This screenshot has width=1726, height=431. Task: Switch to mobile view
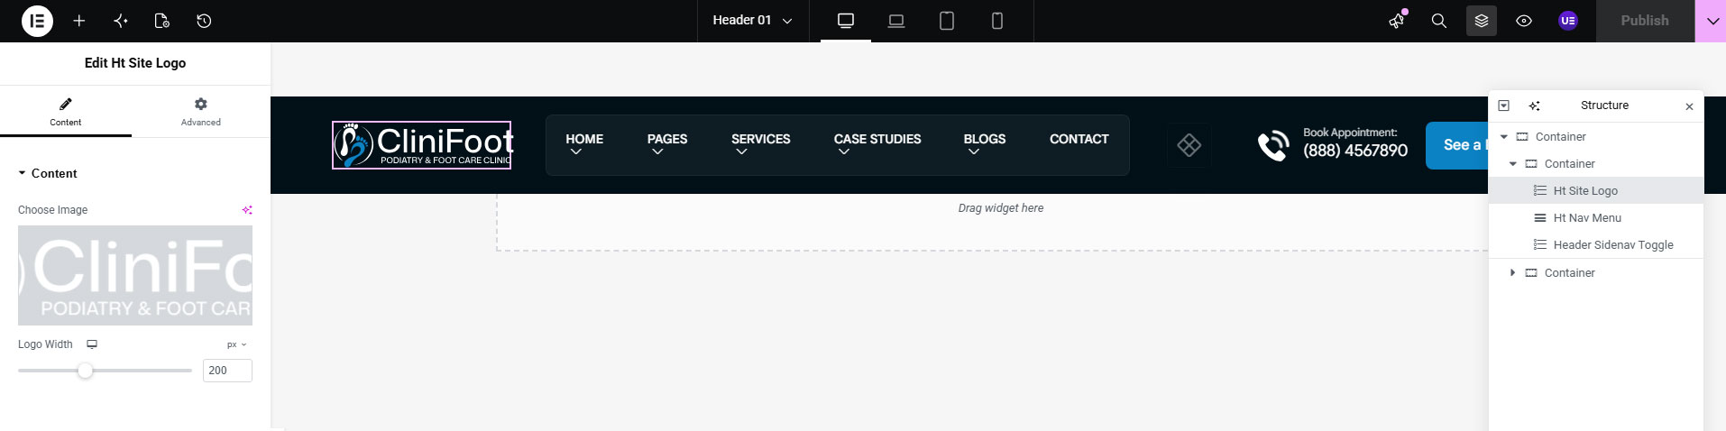point(997,21)
